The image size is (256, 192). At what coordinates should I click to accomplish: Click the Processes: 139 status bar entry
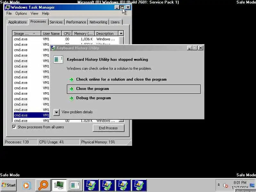(x=17, y=142)
